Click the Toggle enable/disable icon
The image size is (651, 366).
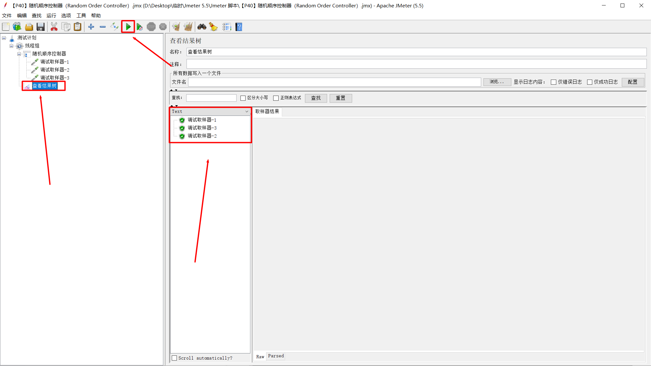(x=114, y=27)
